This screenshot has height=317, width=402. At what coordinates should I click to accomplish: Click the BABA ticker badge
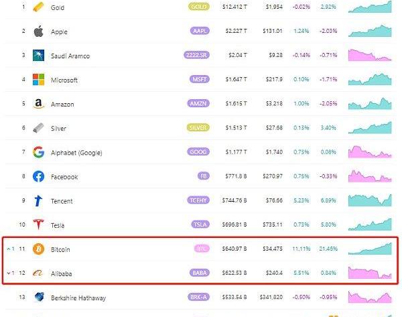(200, 273)
